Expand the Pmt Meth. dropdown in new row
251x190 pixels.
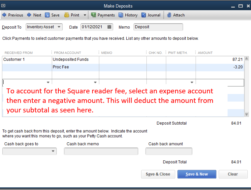point(192,82)
